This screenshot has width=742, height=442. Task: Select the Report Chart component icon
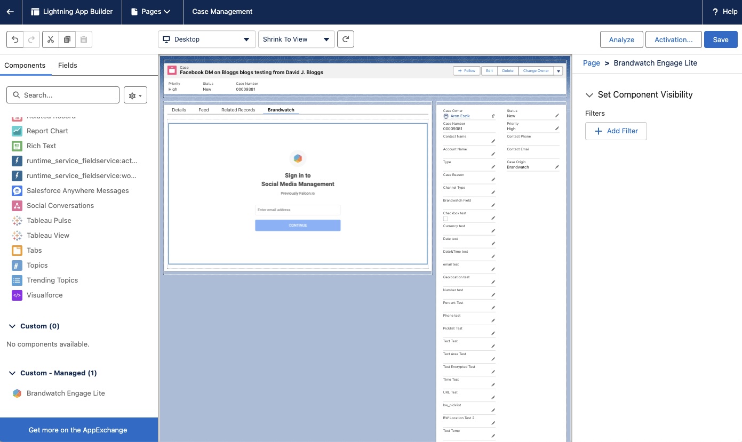(x=17, y=131)
